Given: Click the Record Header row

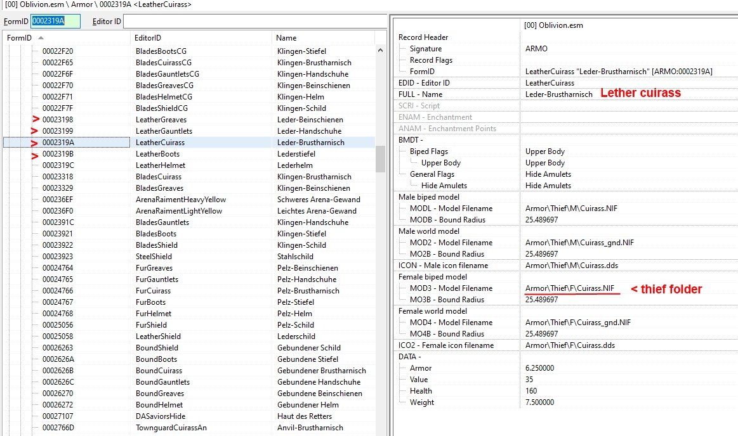Looking at the screenshot, I should (x=565, y=37).
